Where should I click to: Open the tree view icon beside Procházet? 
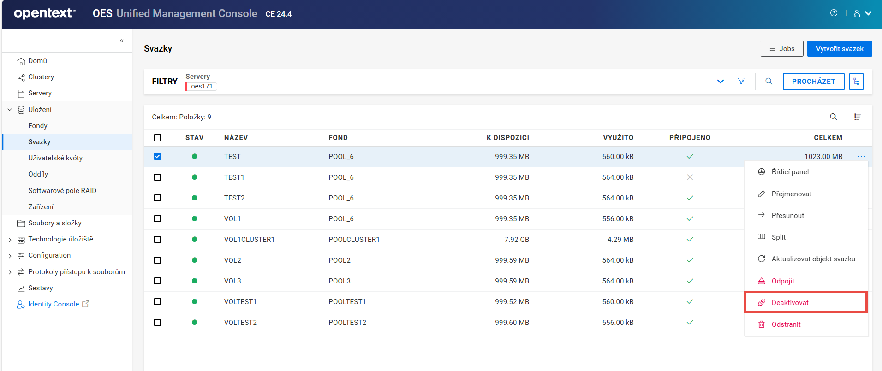856,82
